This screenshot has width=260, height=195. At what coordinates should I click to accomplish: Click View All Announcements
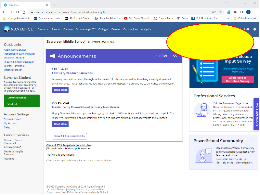click(x=70, y=136)
